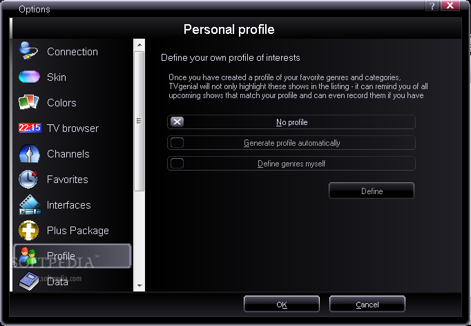Choose Define genres myself option
Screen dimensions: 471x326
click(291, 164)
